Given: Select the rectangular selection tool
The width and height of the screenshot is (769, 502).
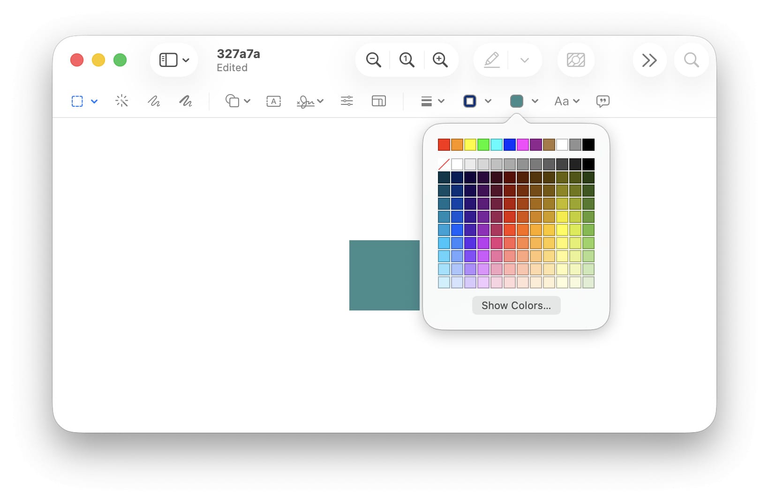Looking at the screenshot, I should click(x=77, y=101).
